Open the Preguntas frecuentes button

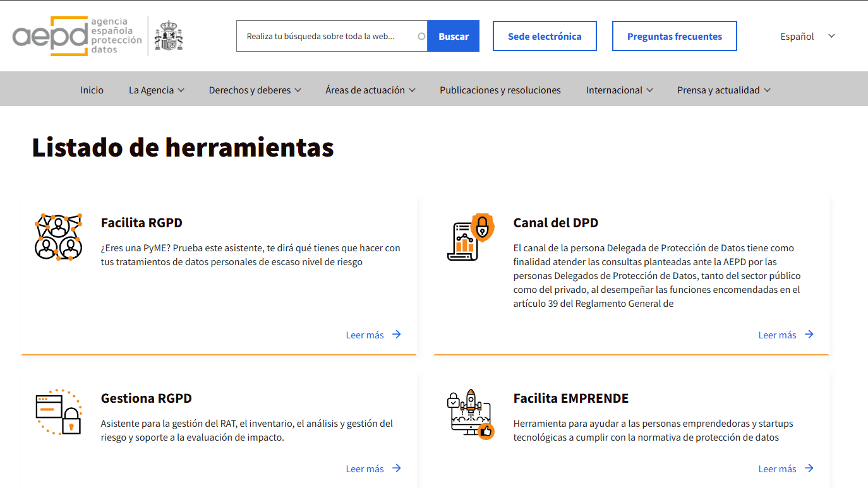coord(675,36)
